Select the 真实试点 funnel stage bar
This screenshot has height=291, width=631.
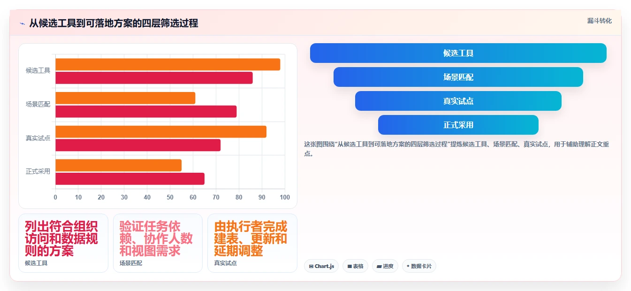tap(458, 101)
